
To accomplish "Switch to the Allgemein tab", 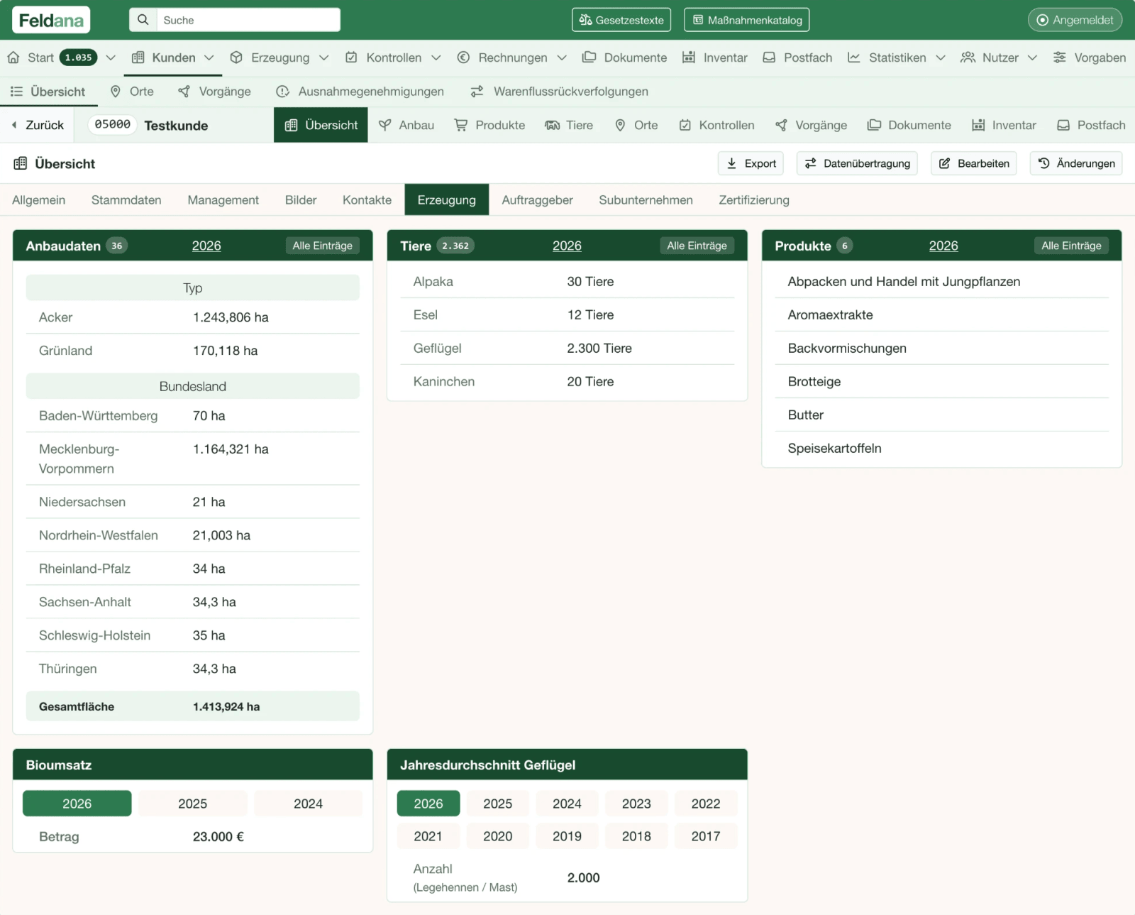I will point(39,200).
